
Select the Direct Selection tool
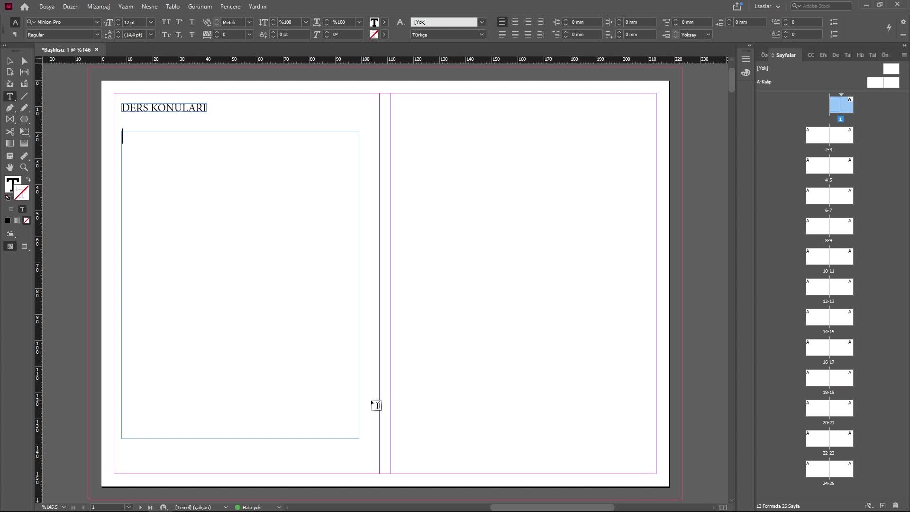point(24,61)
